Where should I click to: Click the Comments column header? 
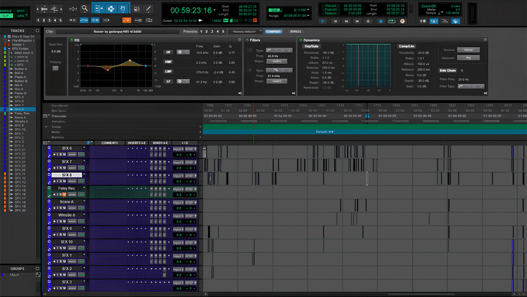[x=109, y=143]
